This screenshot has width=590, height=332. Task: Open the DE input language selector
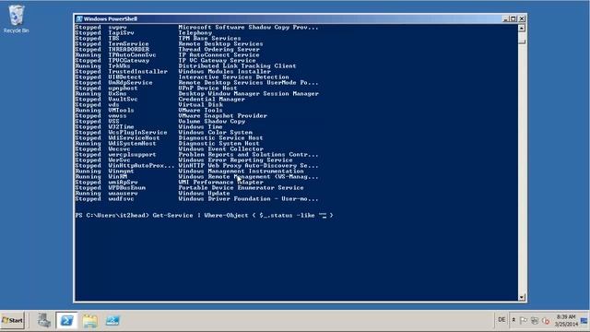501,320
